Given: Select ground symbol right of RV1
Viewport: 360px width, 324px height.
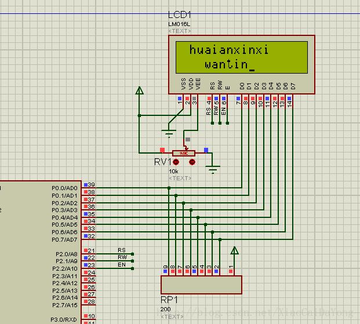Looking at the screenshot, I should [213, 169].
